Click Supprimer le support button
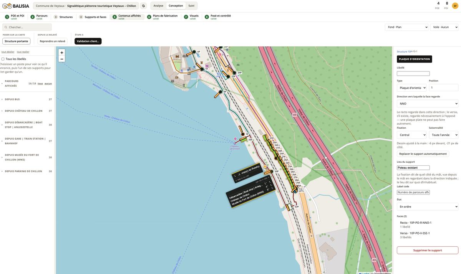Image resolution: width=461 pixels, height=274 pixels. [x=428, y=250]
